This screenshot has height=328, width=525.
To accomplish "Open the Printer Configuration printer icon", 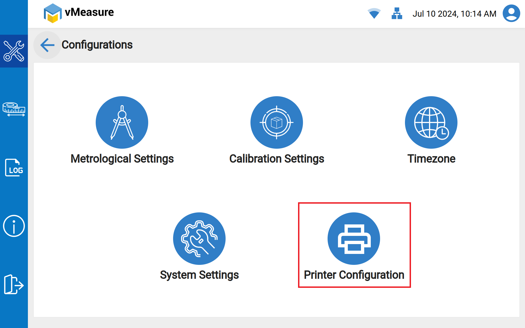I will pos(354,239).
